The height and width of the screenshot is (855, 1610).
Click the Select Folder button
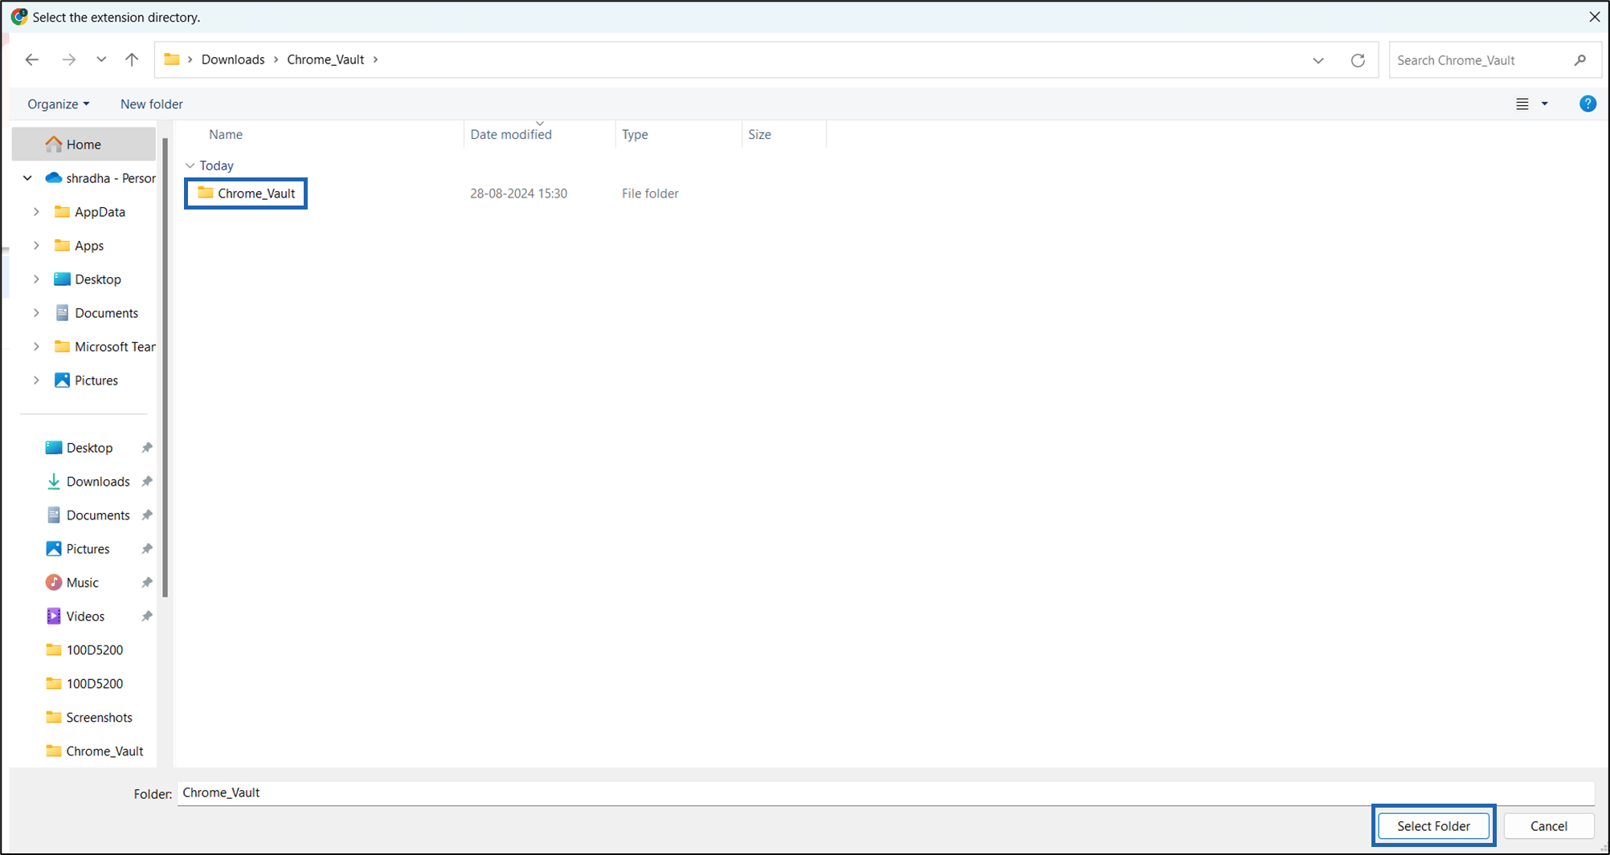tap(1433, 826)
